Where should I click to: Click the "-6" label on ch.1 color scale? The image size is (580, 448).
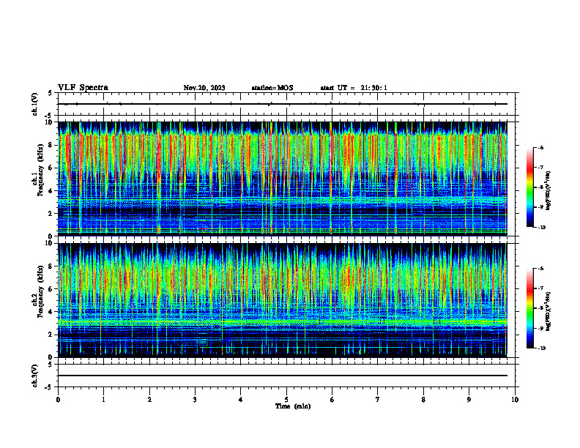tap(540, 148)
